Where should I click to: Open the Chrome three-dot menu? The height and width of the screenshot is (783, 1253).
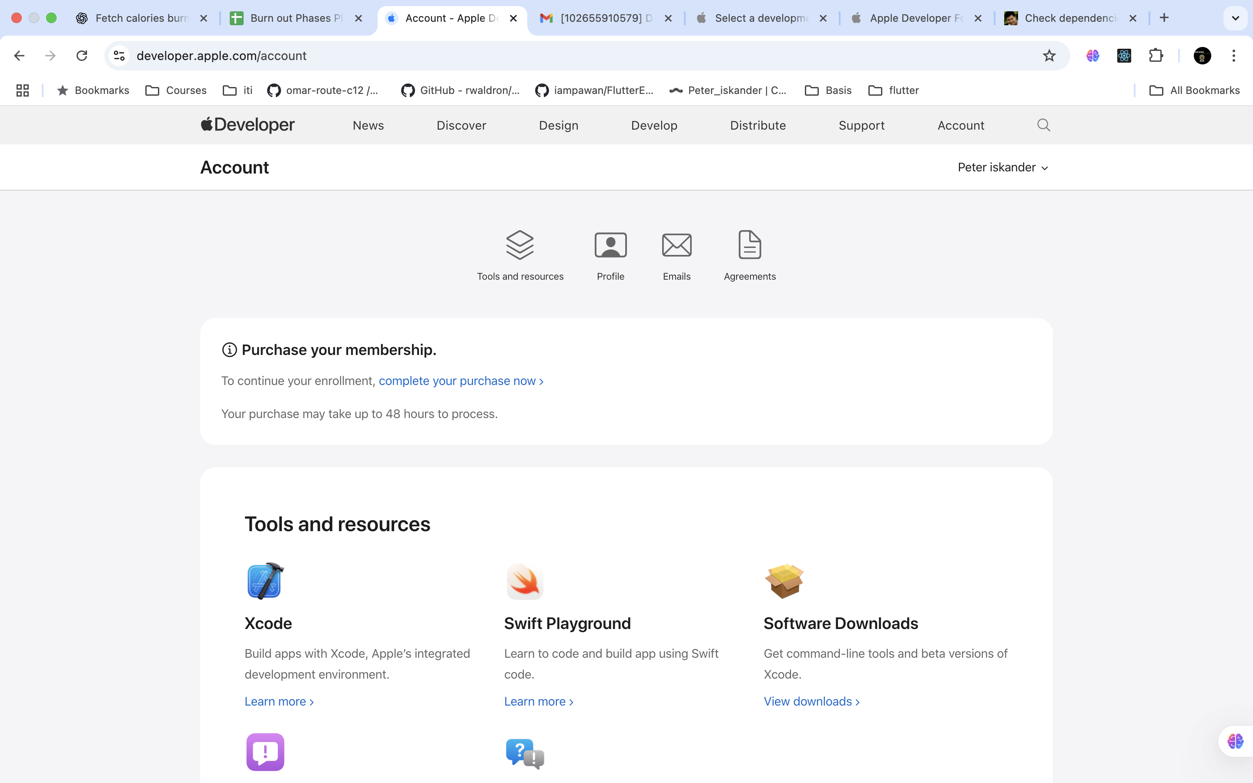[x=1233, y=56]
